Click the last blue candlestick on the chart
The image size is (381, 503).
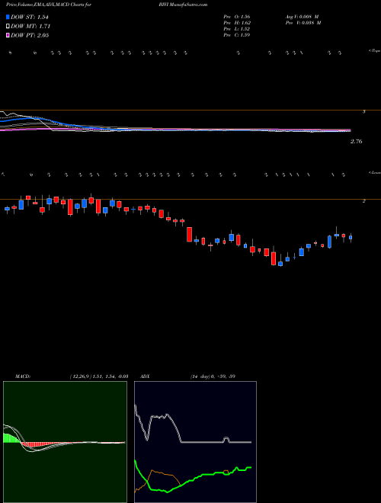[351, 238]
